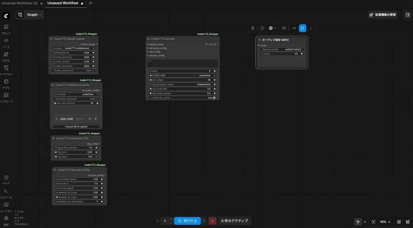This screenshot has width=413, height=228.
Task: Bypass selected node with curved arrow icon
Action: point(294,28)
